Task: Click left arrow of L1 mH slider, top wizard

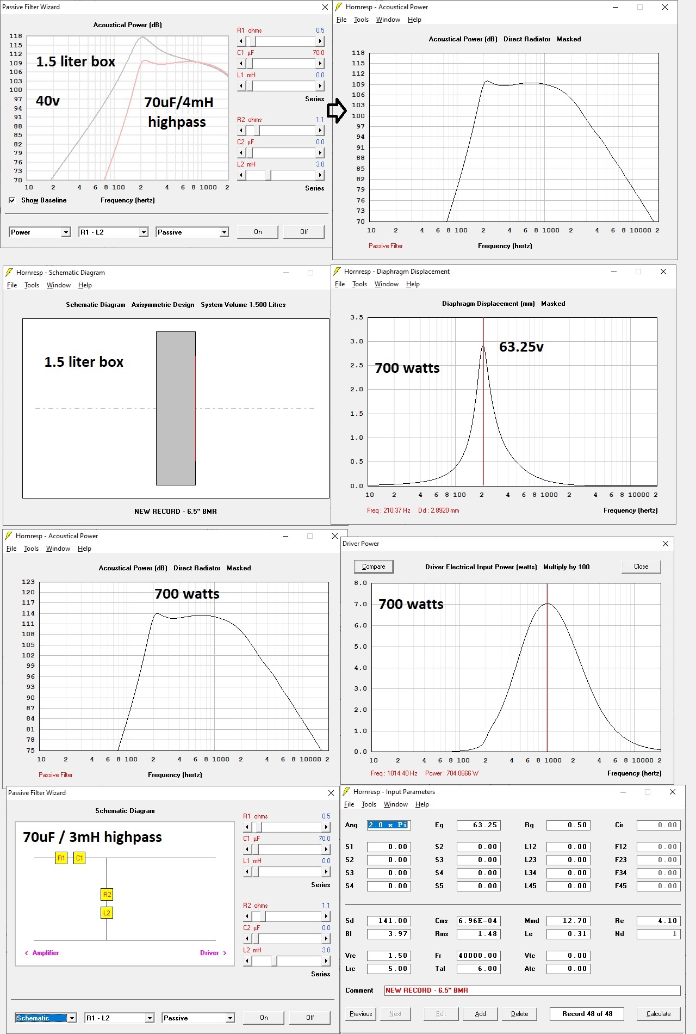Action: click(x=241, y=86)
